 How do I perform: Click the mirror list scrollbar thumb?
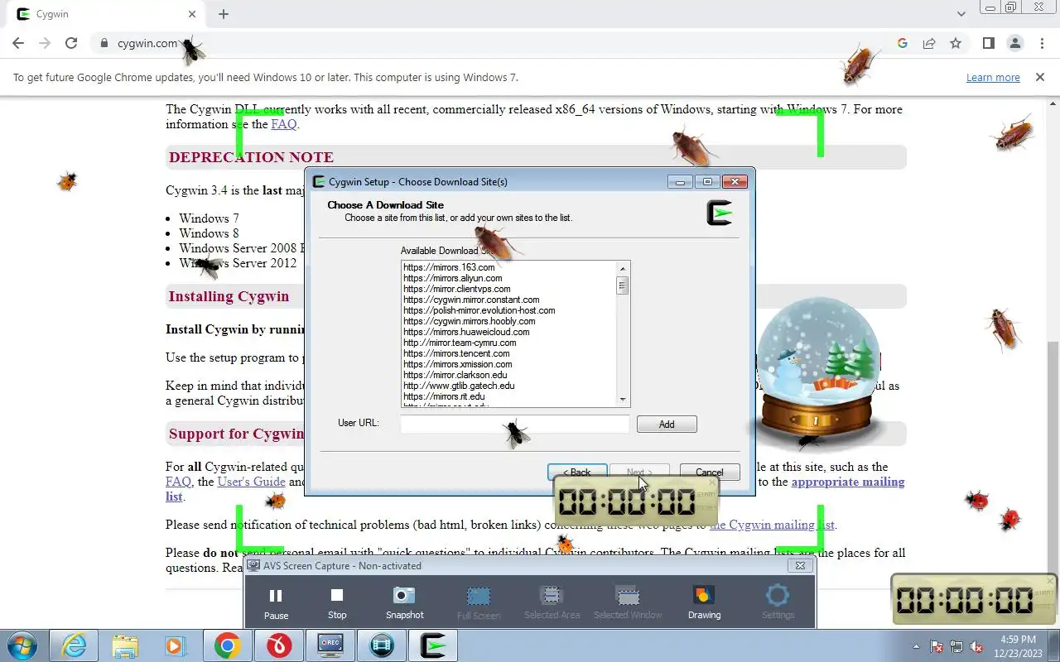623,285
